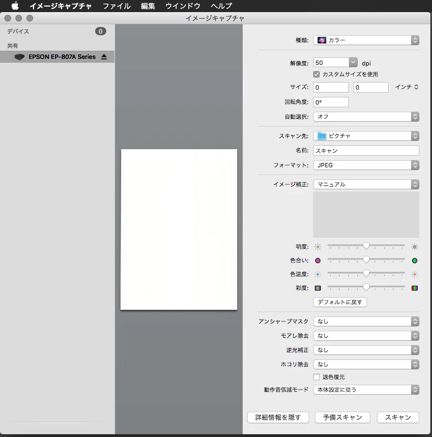Click the デバイス count badge
This screenshot has height=437, width=432.
101,31
